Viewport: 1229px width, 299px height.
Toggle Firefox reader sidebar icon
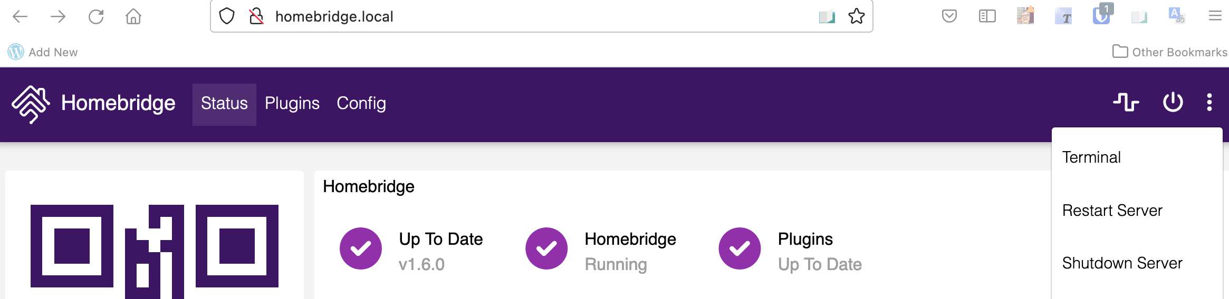tap(987, 16)
